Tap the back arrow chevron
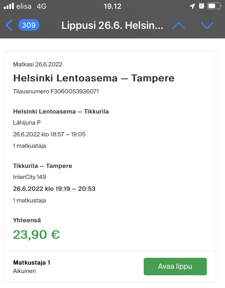The image size is (225, 288). [9, 26]
